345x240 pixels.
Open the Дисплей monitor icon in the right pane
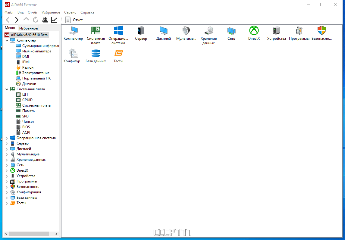[164, 33]
